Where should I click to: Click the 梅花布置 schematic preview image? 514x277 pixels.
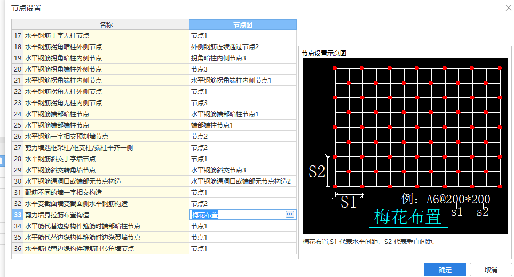pos(405,146)
